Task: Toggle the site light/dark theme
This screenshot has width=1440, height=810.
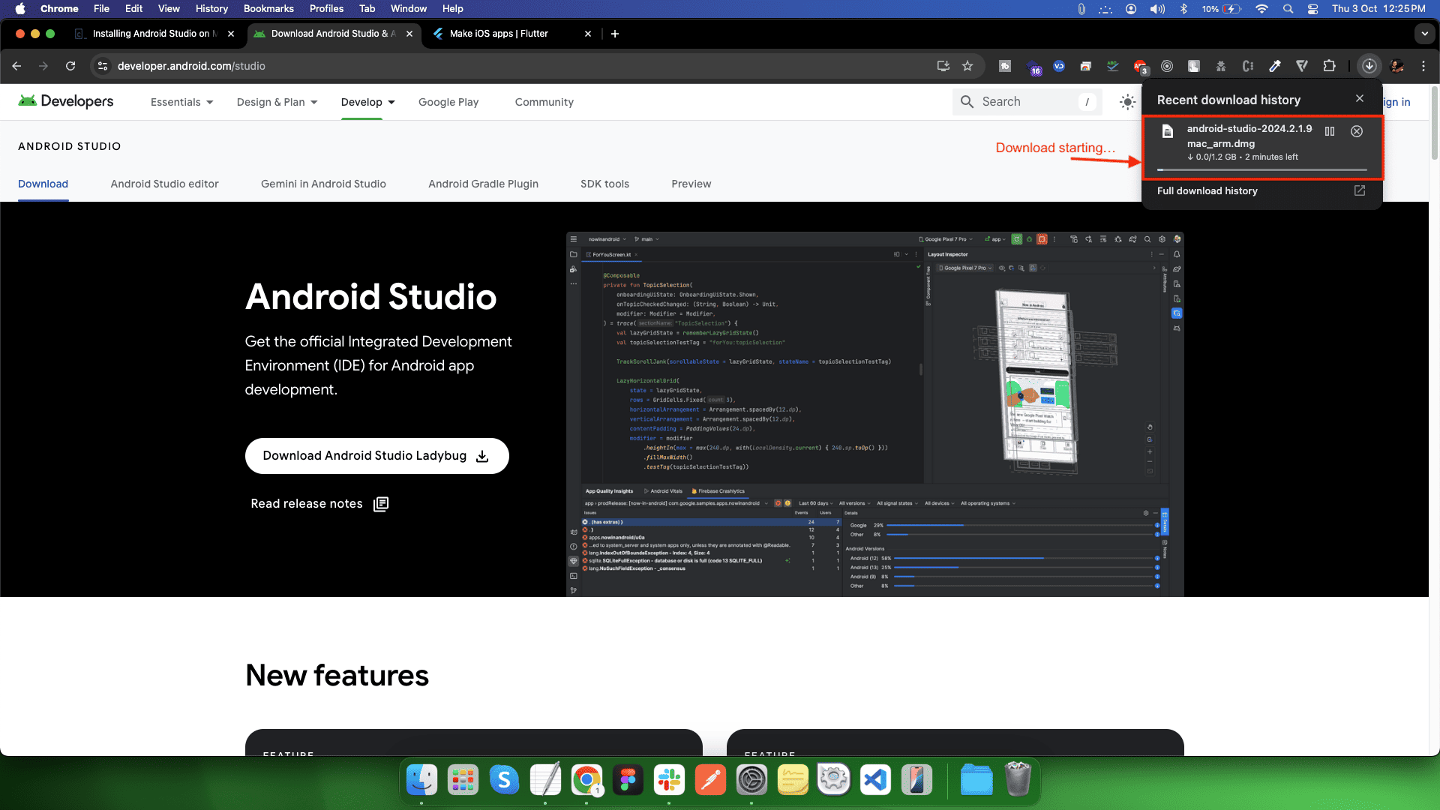Action: (1127, 102)
